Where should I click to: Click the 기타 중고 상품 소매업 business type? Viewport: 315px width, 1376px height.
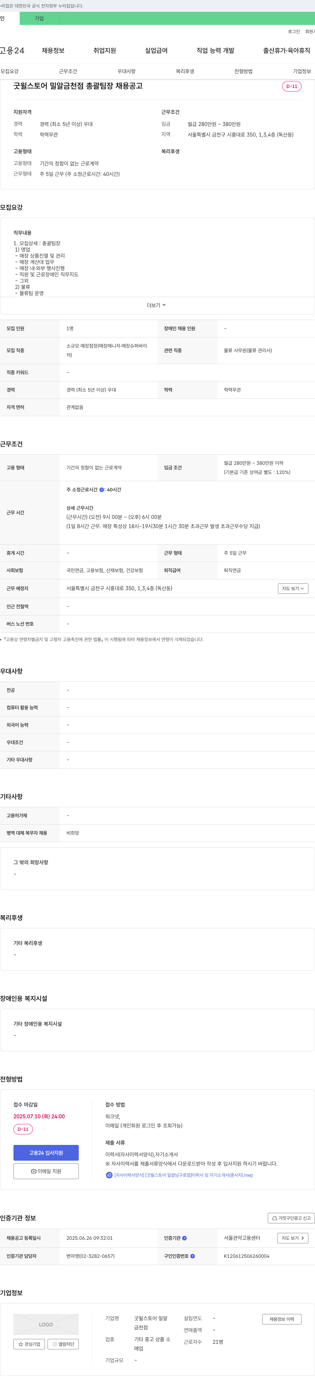tap(152, 1344)
